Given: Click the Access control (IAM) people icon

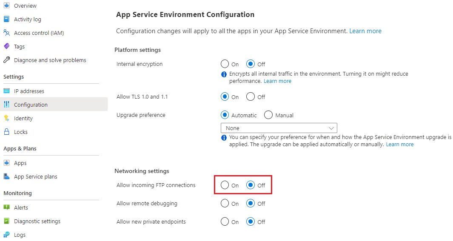Looking at the screenshot, I should (x=6, y=33).
